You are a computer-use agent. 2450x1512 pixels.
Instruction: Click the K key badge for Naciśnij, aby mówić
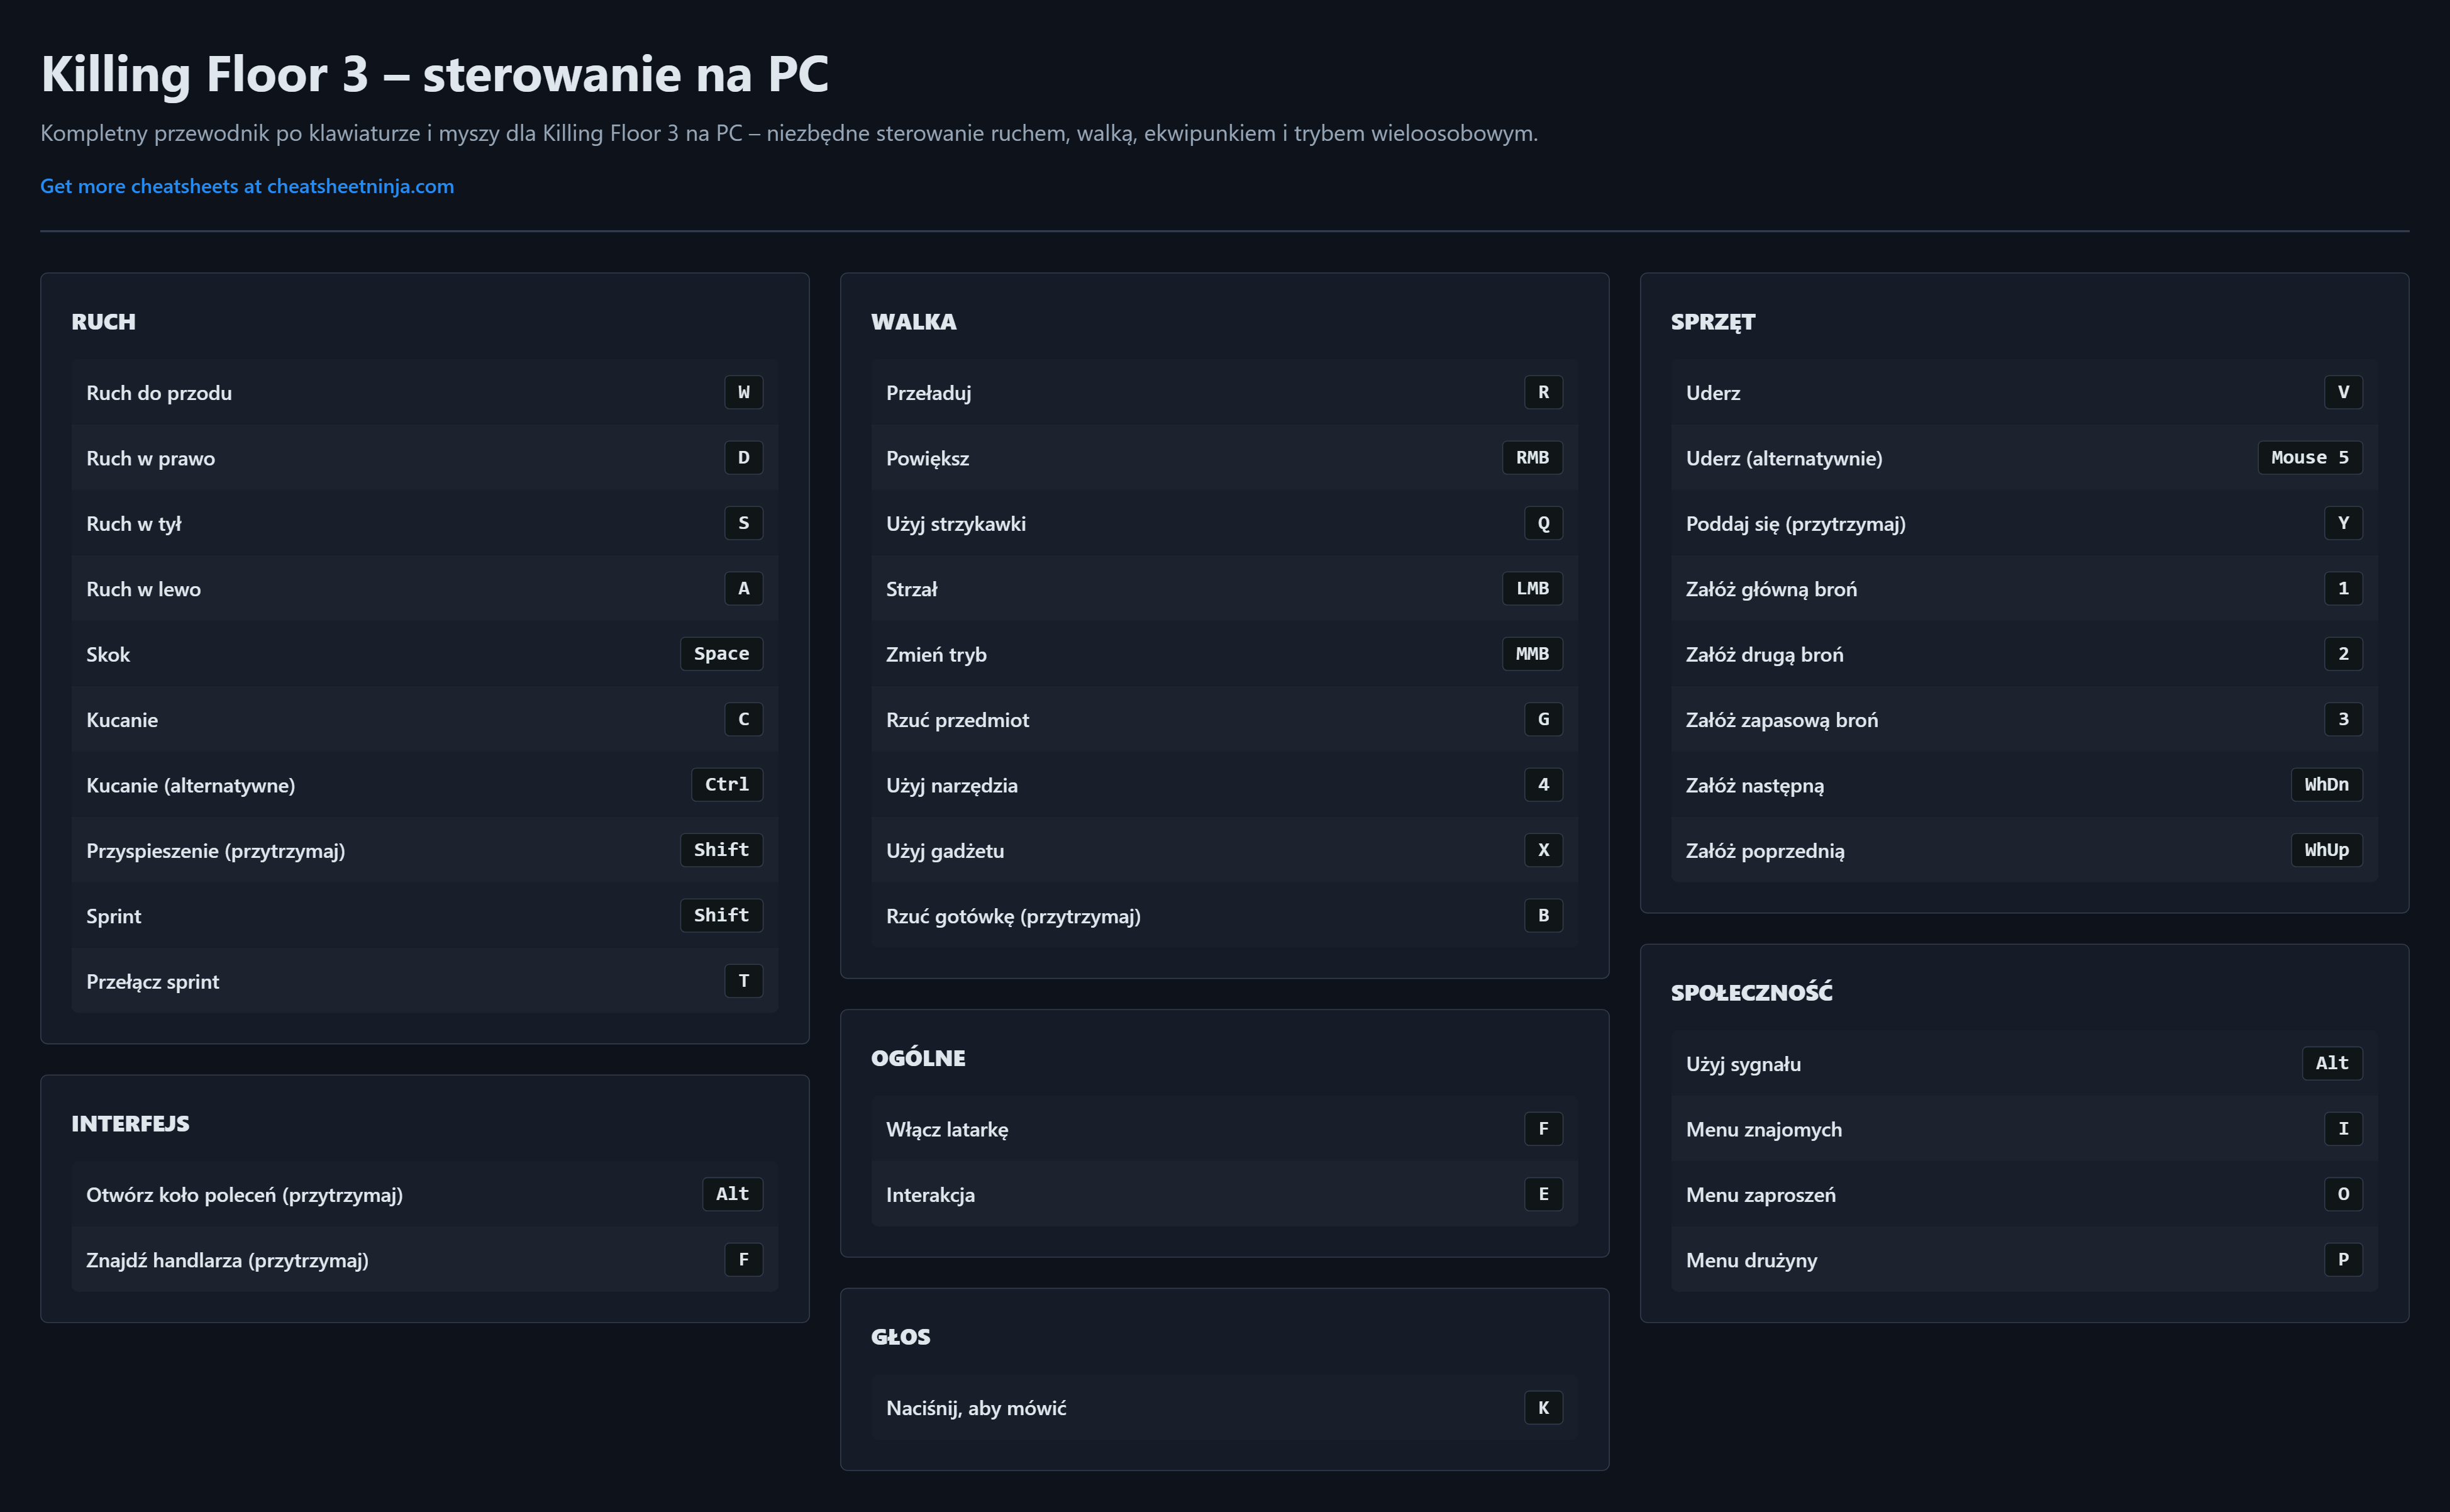coord(1543,1408)
